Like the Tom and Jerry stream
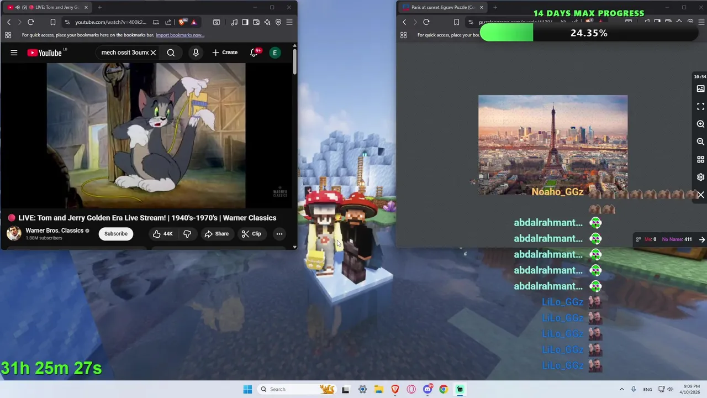Image resolution: width=707 pixels, height=398 pixels. (163, 234)
